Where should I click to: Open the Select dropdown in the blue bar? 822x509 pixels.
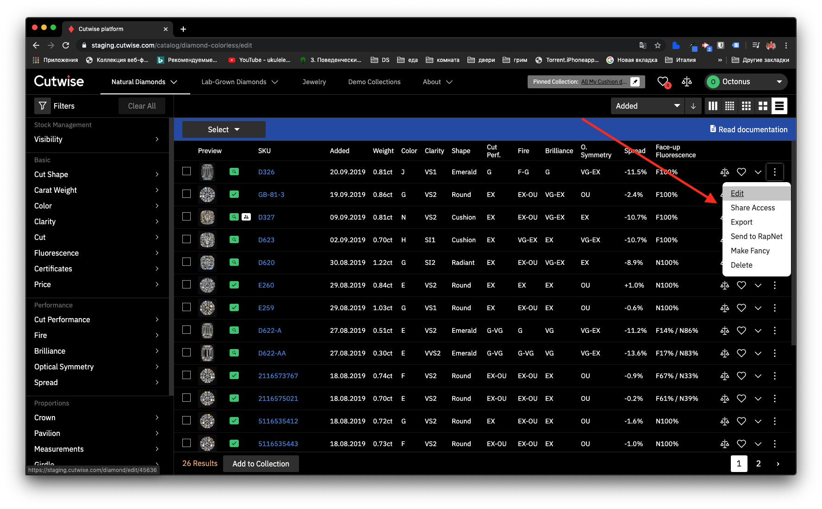[x=224, y=129]
